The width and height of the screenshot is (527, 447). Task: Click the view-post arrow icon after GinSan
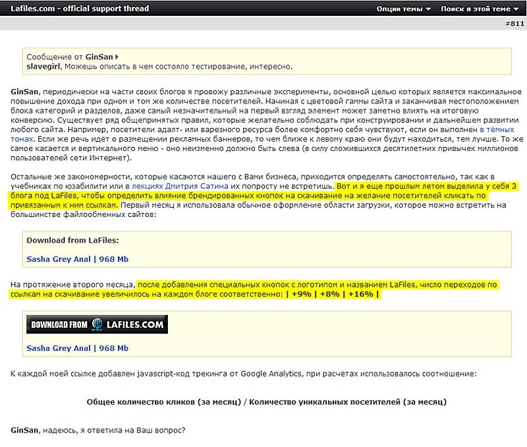(117, 57)
